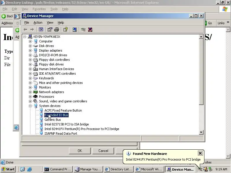Screen dimensions: 231x173
Task: Click the OK button in the dialog behind
Action: click(x=80, y=151)
